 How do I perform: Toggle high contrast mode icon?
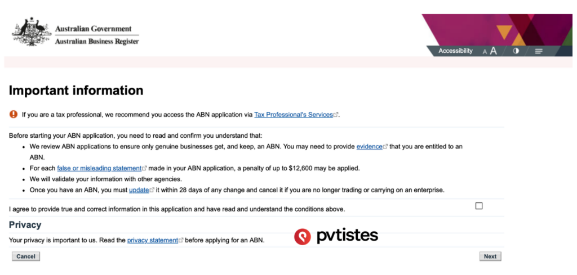[x=516, y=51]
